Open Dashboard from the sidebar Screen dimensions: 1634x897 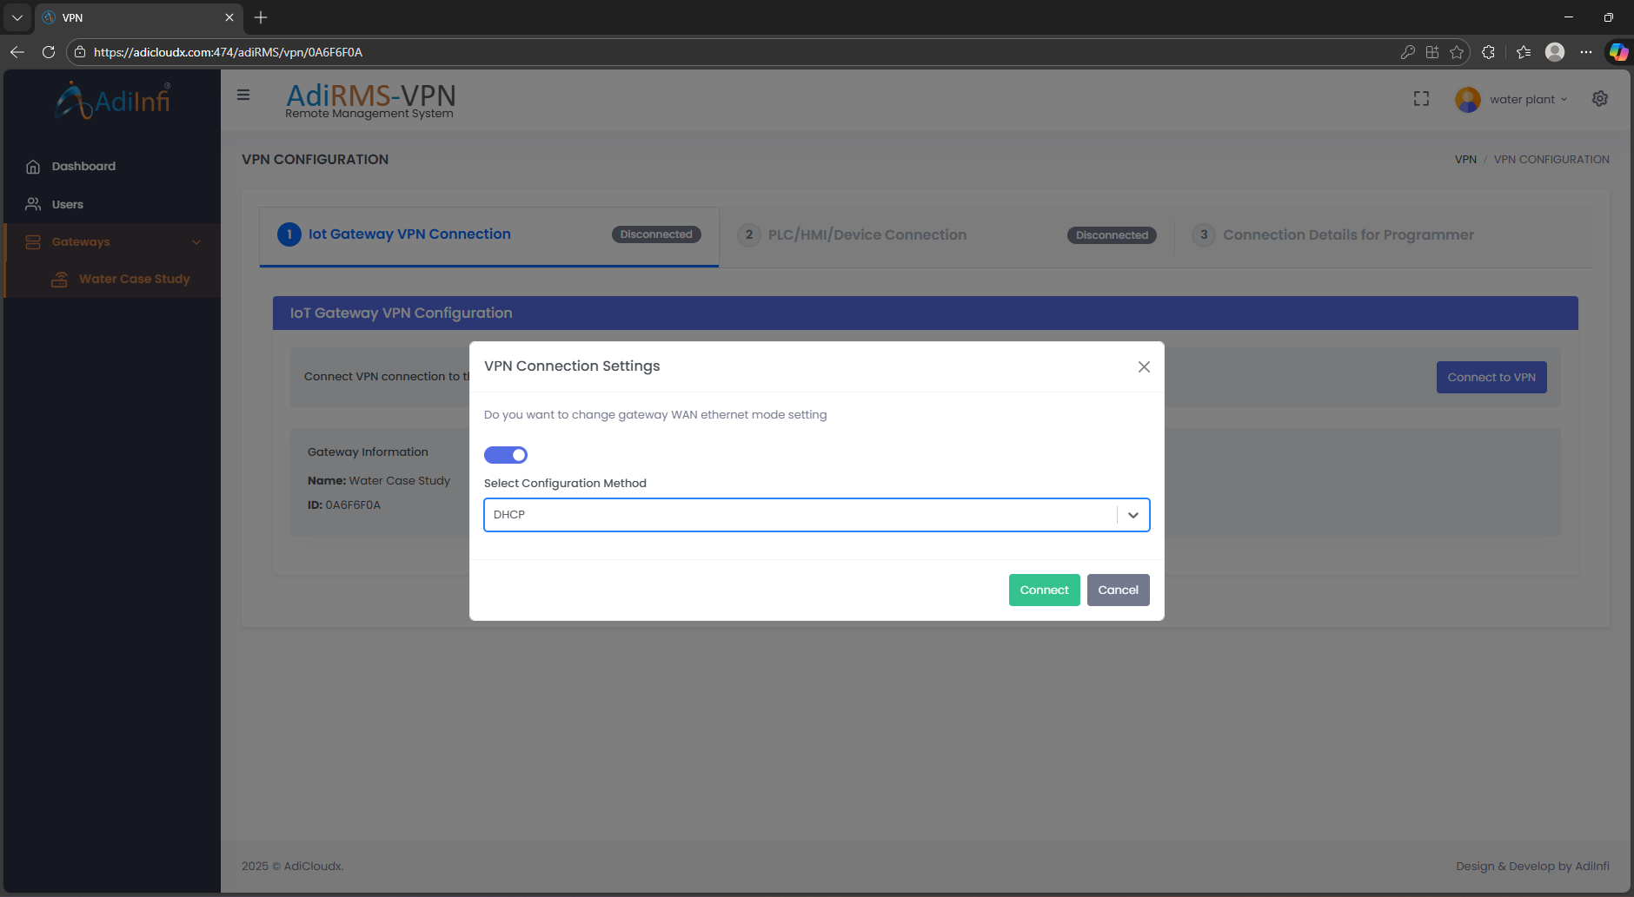pyautogui.click(x=83, y=167)
